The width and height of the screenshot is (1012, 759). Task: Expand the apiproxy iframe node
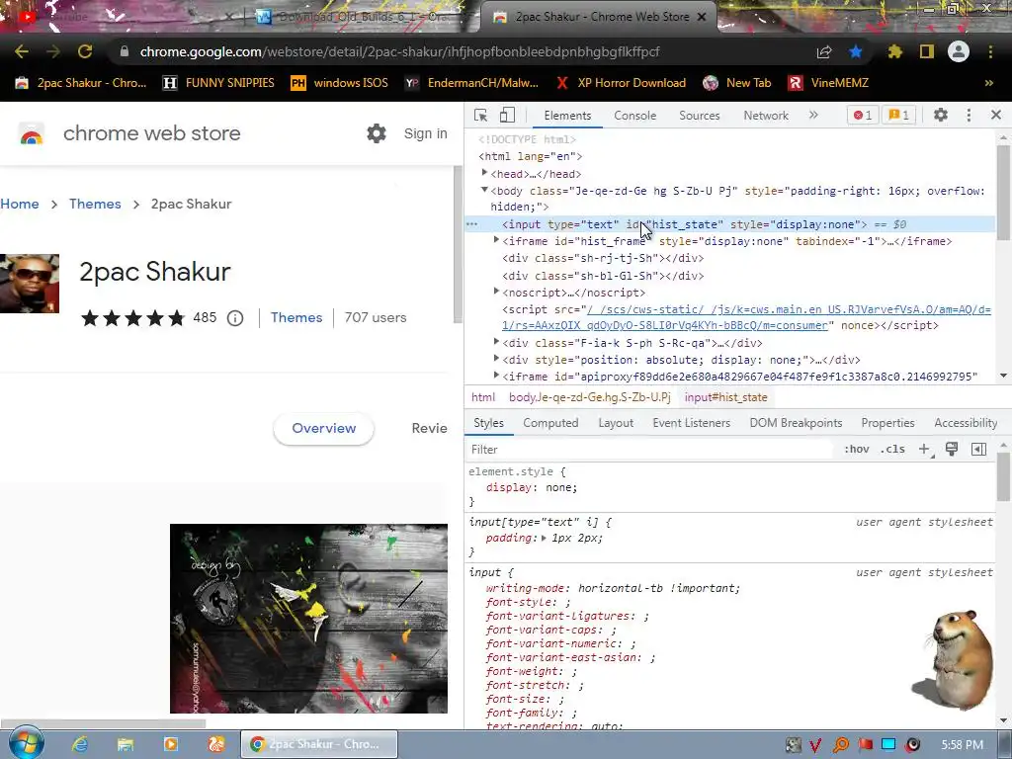[x=496, y=376]
